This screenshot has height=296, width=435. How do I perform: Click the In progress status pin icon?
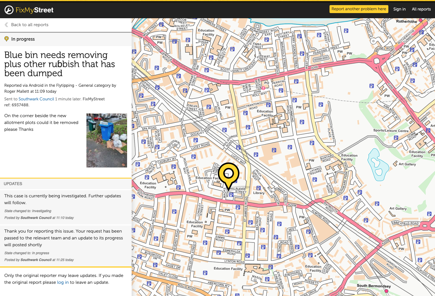(7, 39)
